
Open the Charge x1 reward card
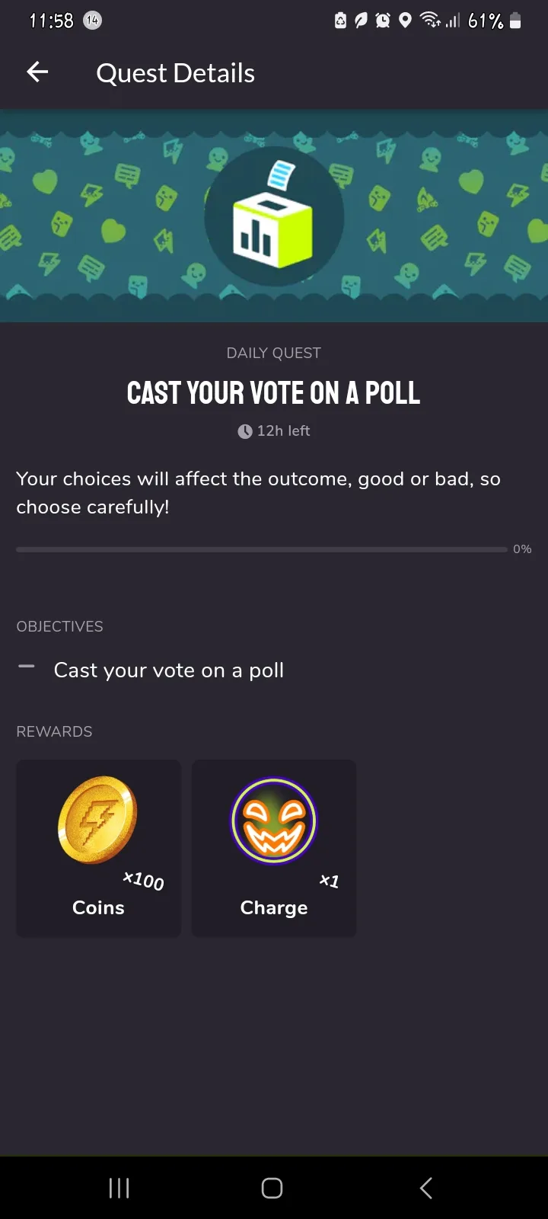(274, 848)
